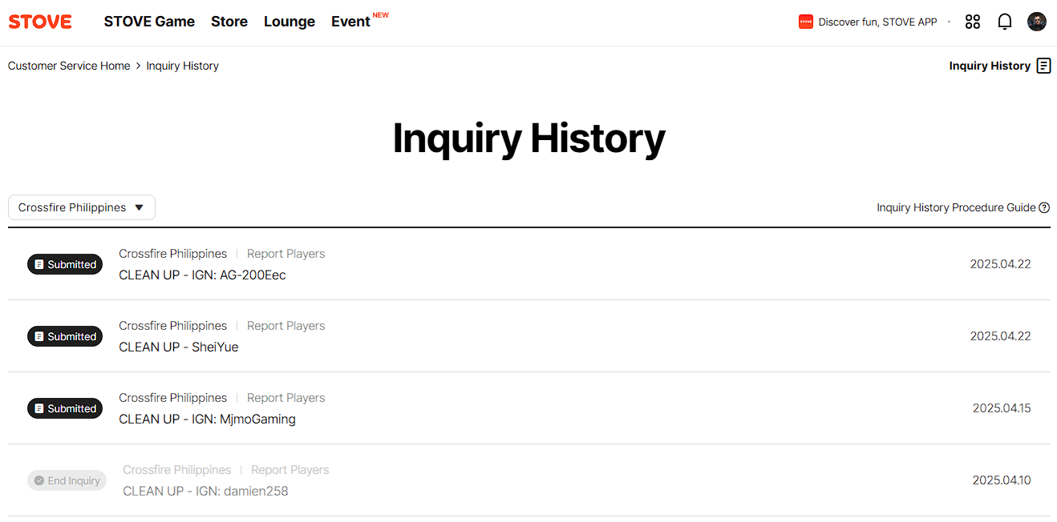Viewport: 1057px width, 522px height.
Task: Expand the Crossfire Philippines game dropdown
Action: [82, 207]
